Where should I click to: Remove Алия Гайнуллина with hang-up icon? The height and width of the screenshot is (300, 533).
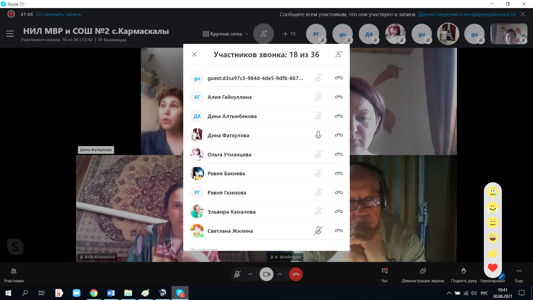click(338, 97)
